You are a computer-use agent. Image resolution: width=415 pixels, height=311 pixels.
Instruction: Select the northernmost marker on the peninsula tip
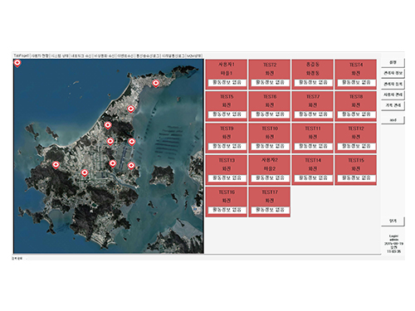(156, 83)
